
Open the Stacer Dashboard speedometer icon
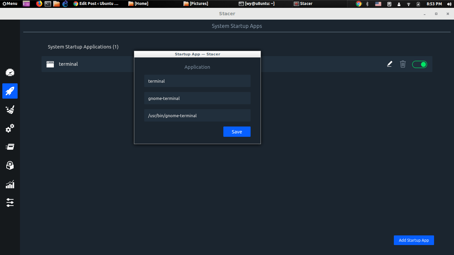(10, 72)
